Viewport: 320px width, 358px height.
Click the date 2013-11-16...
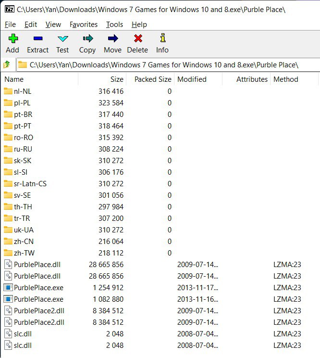click(197, 299)
